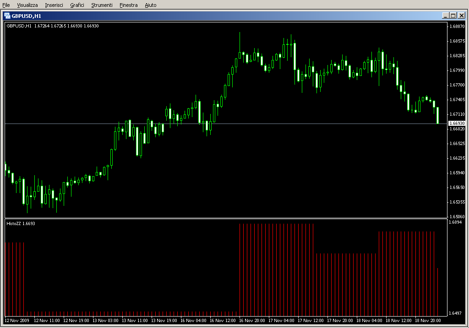Click the 16 Nov 20:00 time label
The height and width of the screenshot is (328, 469).
252,321
